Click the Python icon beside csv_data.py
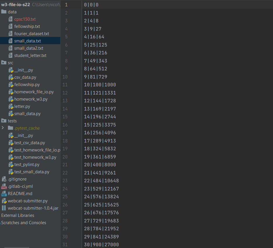This screenshot has width=273, height=248. point(11,77)
